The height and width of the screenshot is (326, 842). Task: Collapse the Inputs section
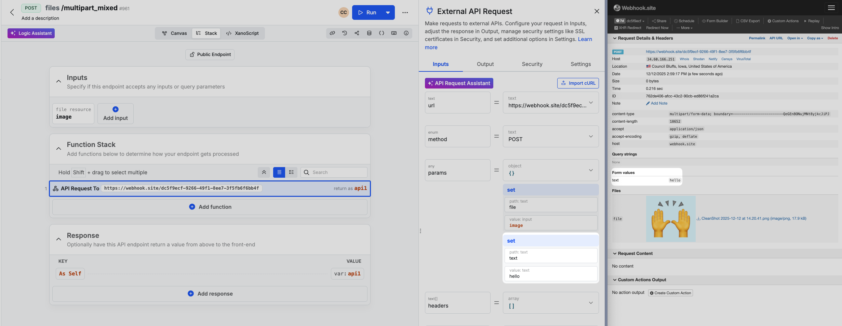coord(58,81)
